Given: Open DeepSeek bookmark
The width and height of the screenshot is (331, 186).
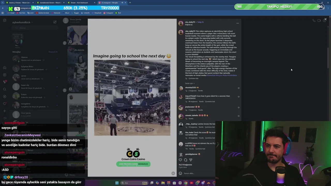Looking at the screenshot, I should coord(96,13).
